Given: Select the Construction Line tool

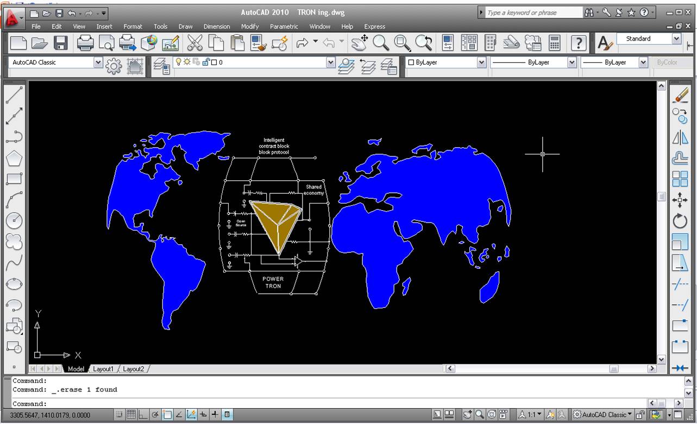Looking at the screenshot, I should (14, 116).
